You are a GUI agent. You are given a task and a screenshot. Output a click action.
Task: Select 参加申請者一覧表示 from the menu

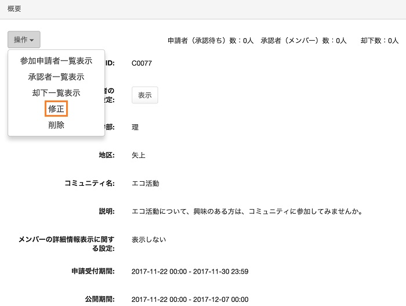pos(56,61)
